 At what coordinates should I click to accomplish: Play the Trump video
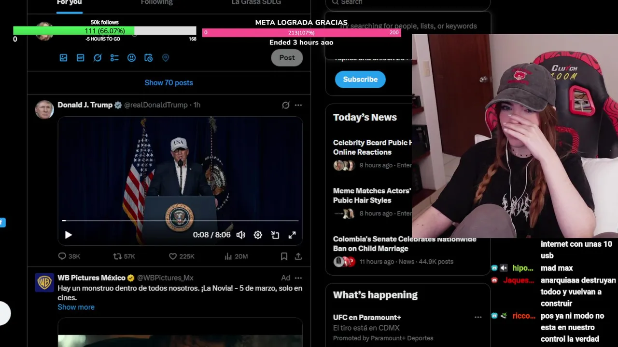[68, 235]
